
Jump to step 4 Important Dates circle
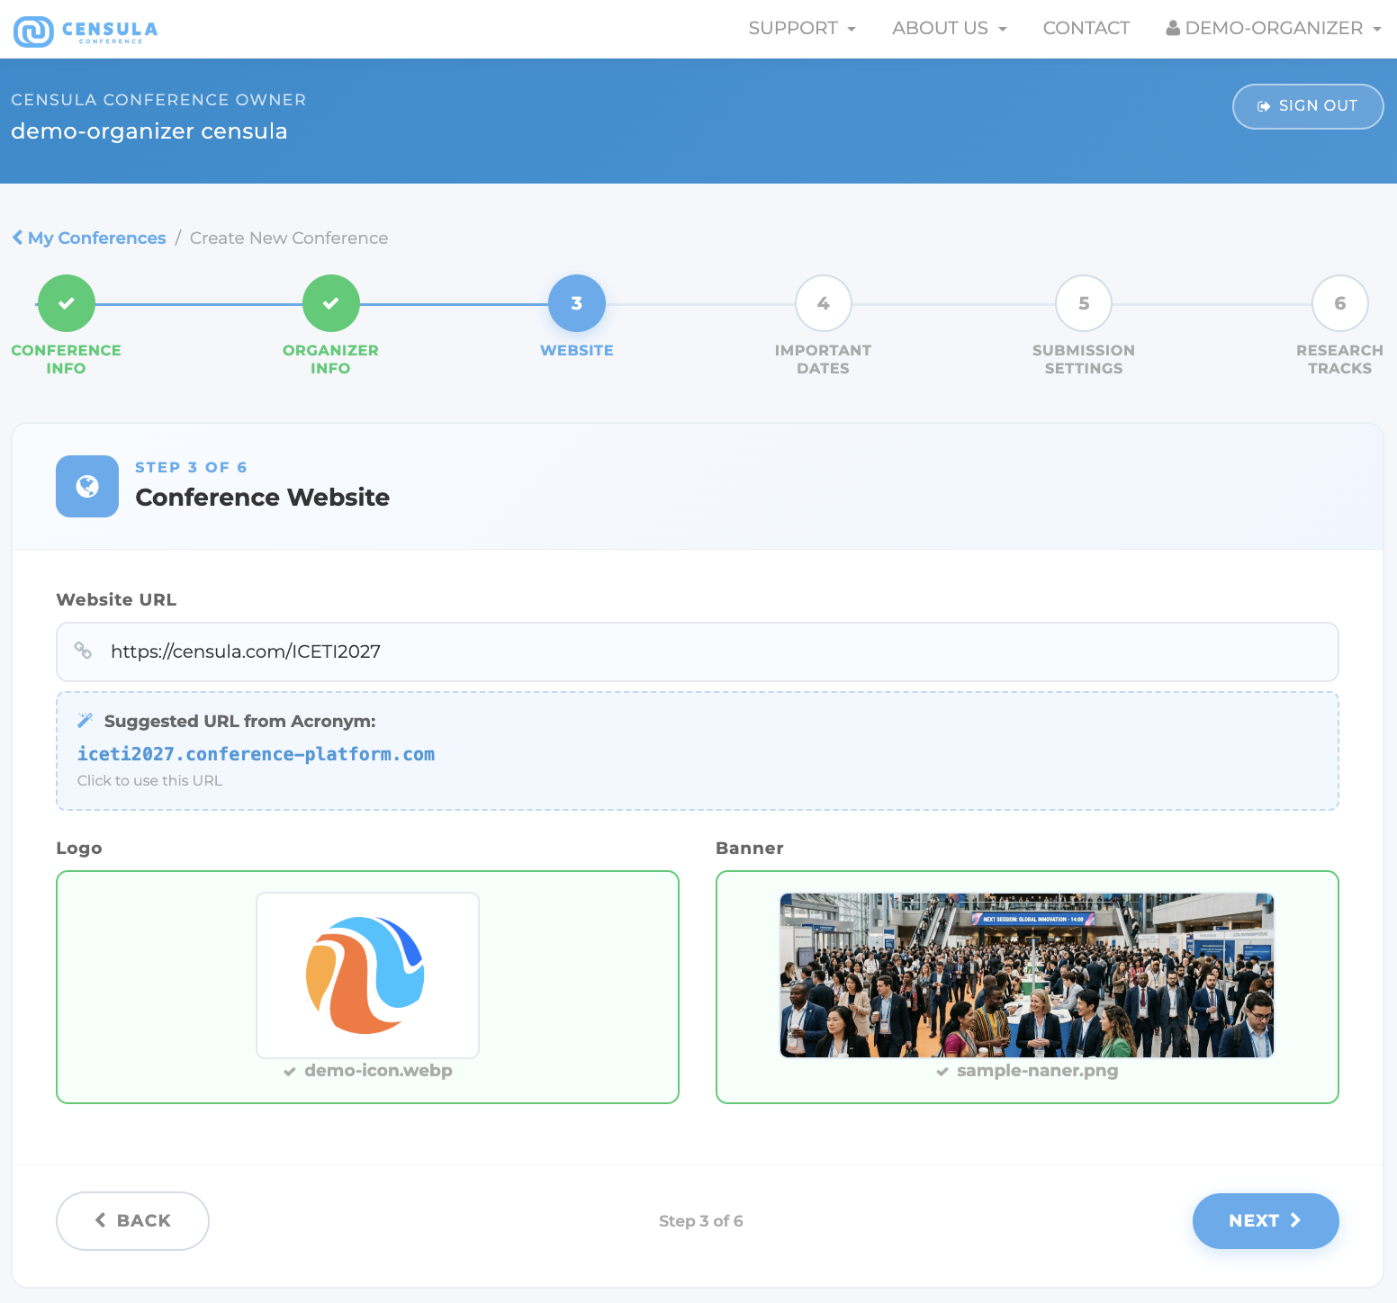[x=824, y=303]
